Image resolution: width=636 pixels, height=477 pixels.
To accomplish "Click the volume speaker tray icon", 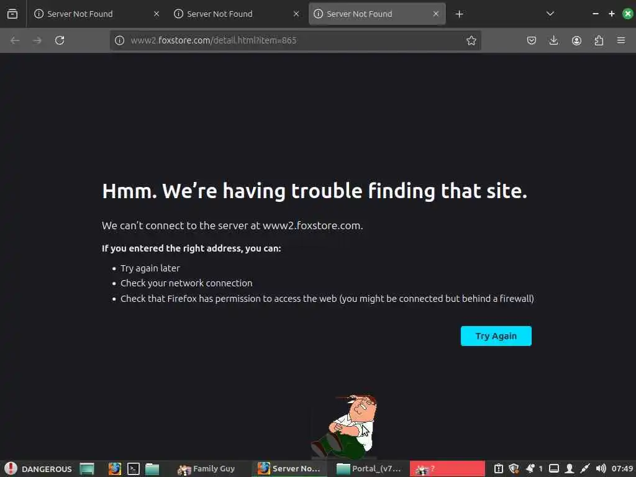I will (x=601, y=469).
